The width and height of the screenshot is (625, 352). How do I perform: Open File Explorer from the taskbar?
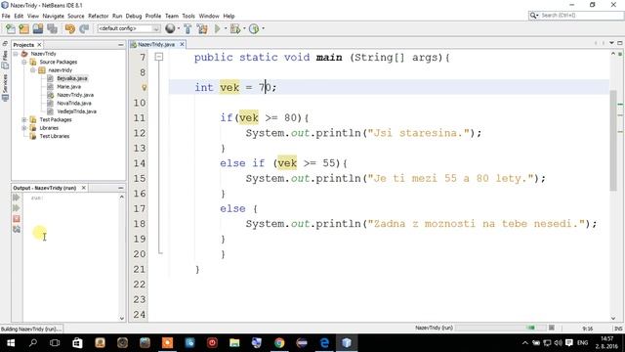coord(234,343)
